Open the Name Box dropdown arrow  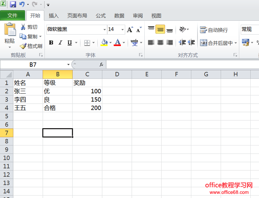click(68, 65)
